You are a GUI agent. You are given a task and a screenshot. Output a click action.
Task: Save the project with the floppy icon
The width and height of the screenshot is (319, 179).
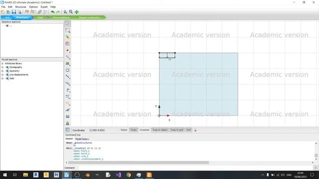[14, 12]
